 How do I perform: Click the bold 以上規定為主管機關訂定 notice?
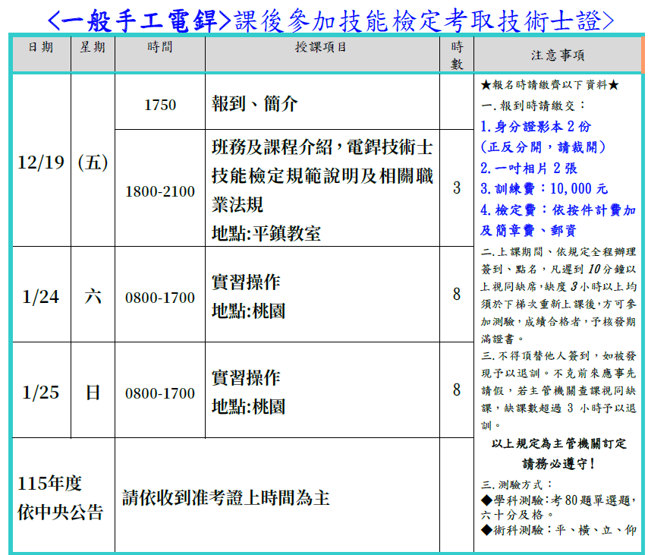[559, 443]
